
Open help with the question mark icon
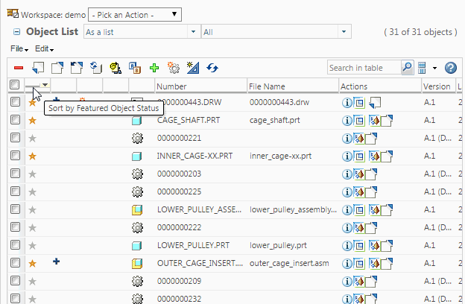(449, 68)
